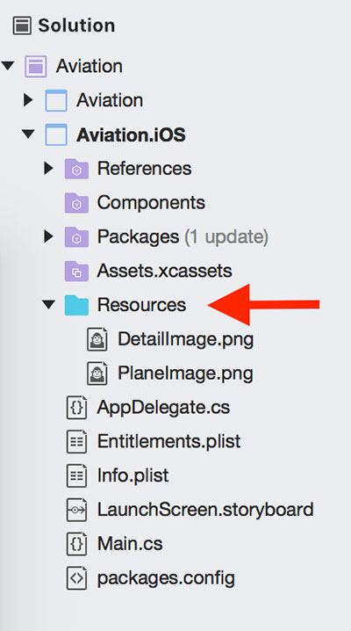The height and width of the screenshot is (631, 351).
Task: Collapse the Resources folder
Action: coord(48,304)
